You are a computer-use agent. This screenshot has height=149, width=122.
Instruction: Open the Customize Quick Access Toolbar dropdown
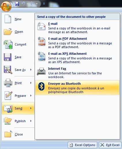pyautogui.click(x=44, y=4)
